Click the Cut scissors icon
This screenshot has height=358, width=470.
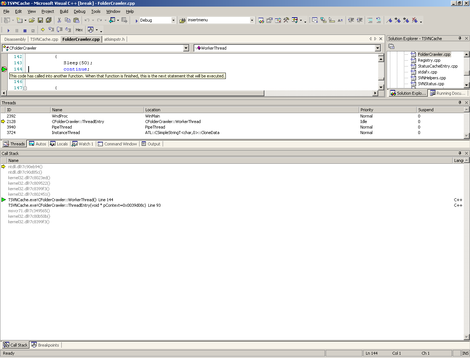(x=59, y=20)
